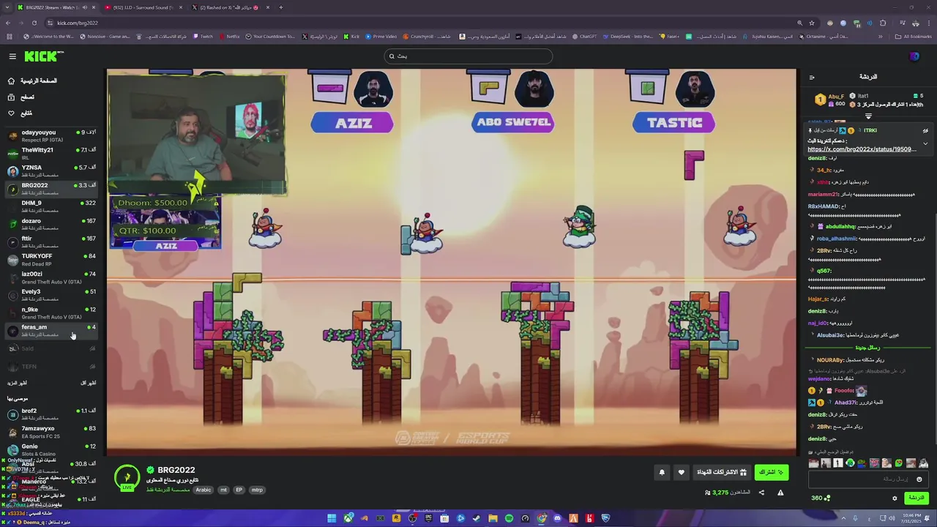This screenshot has width=937, height=527.
Task: Click the new messages banner in chat
Action: (867, 347)
